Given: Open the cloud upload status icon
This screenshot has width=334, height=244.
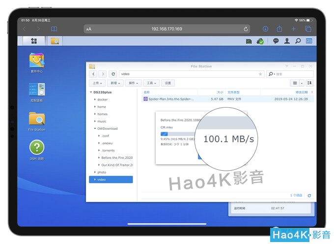Looking at the screenshot, I should [x=260, y=41].
